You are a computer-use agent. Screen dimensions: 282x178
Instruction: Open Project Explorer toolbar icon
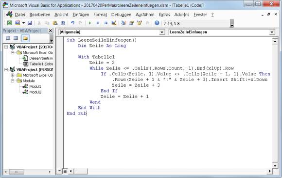coord(123,23)
